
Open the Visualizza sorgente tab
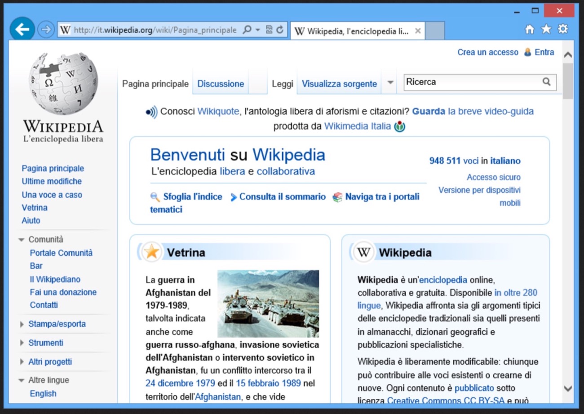tap(339, 84)
